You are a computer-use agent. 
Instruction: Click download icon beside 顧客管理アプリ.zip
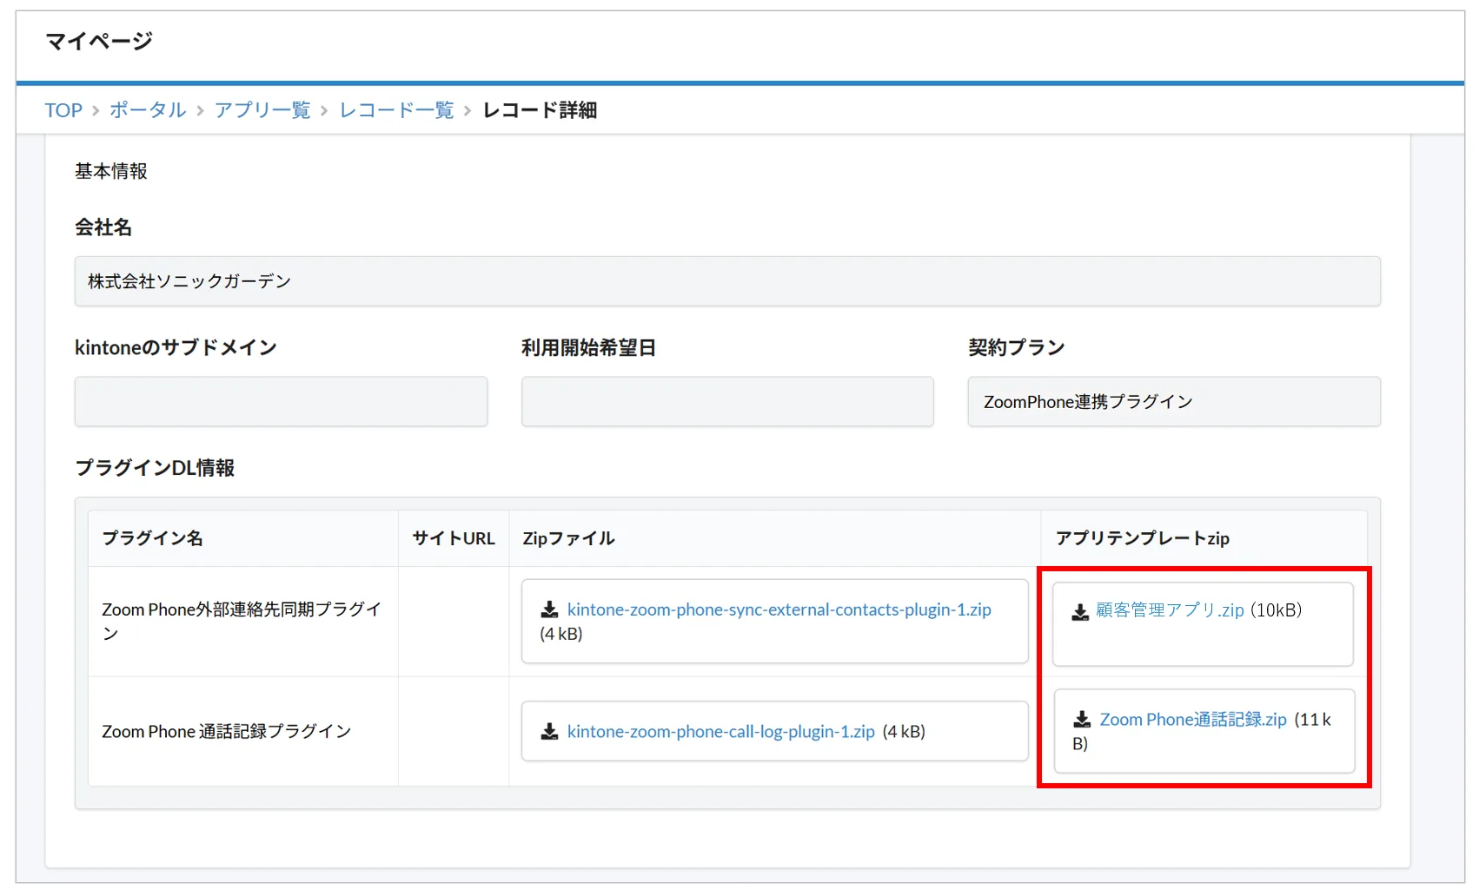pos(1080,612)
